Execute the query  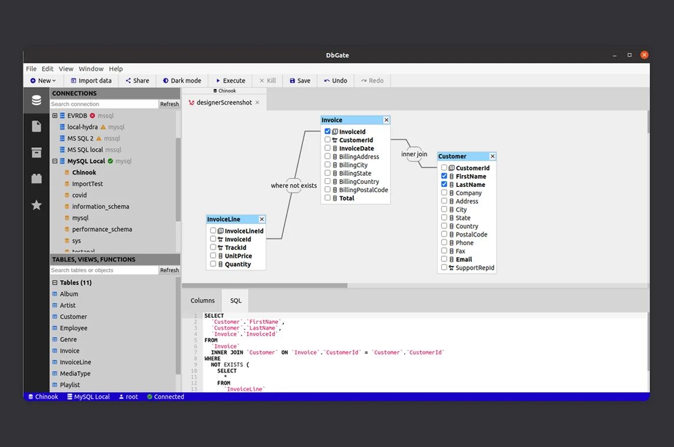[230, 80]
